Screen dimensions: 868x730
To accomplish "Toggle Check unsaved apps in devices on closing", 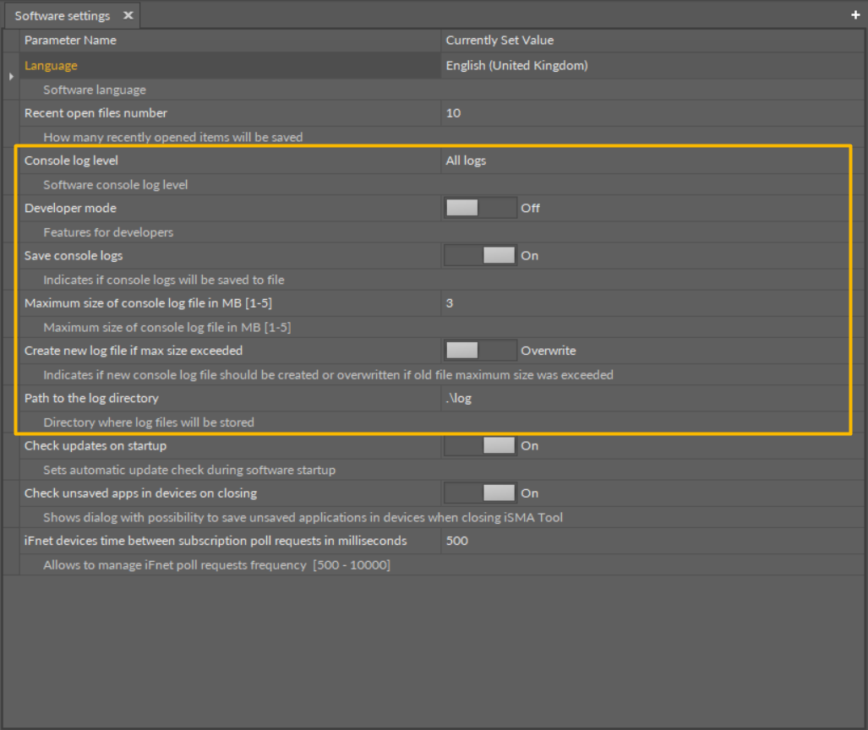I will click(x=480, y=493).
